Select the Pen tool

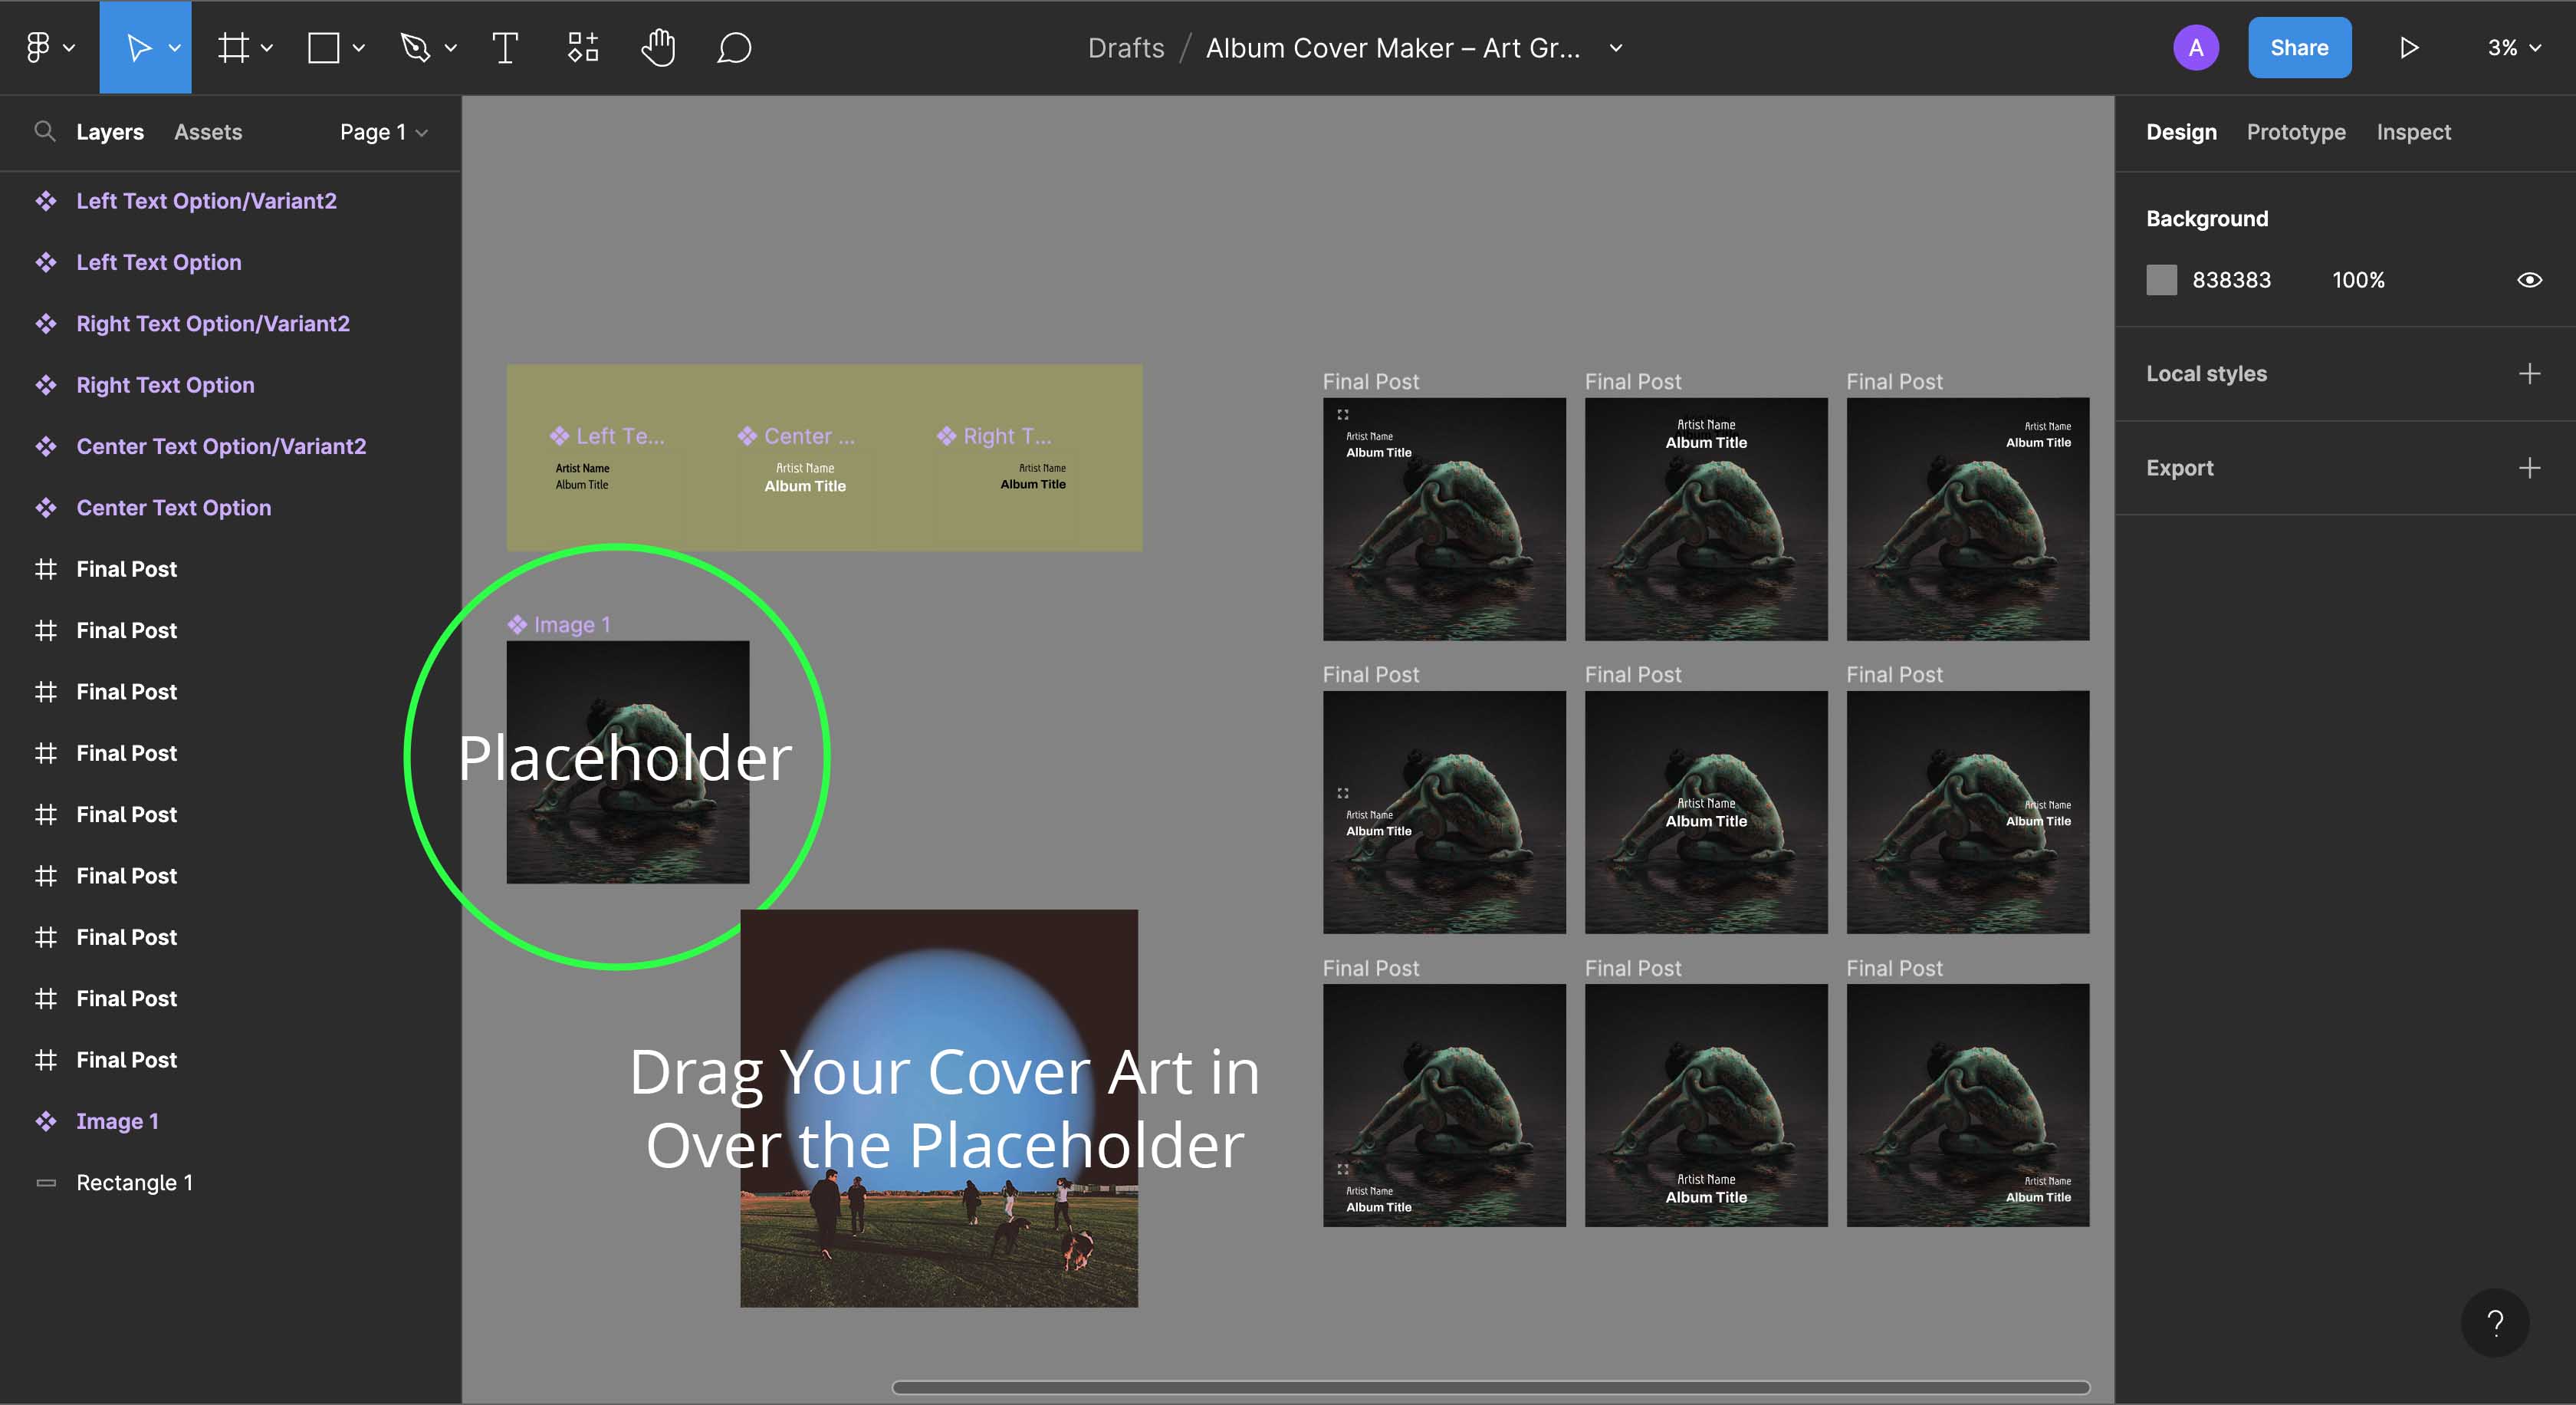click(415, 48)
